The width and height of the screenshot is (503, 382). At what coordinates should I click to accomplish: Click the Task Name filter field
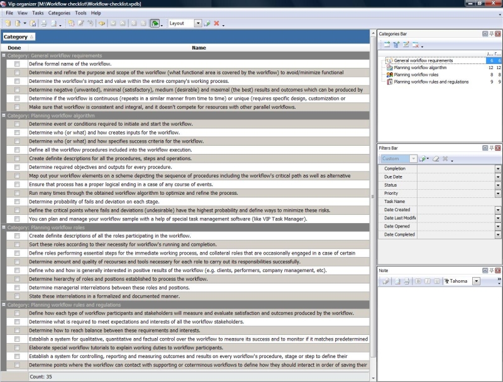pyautogui.click(x=455, y=202)
